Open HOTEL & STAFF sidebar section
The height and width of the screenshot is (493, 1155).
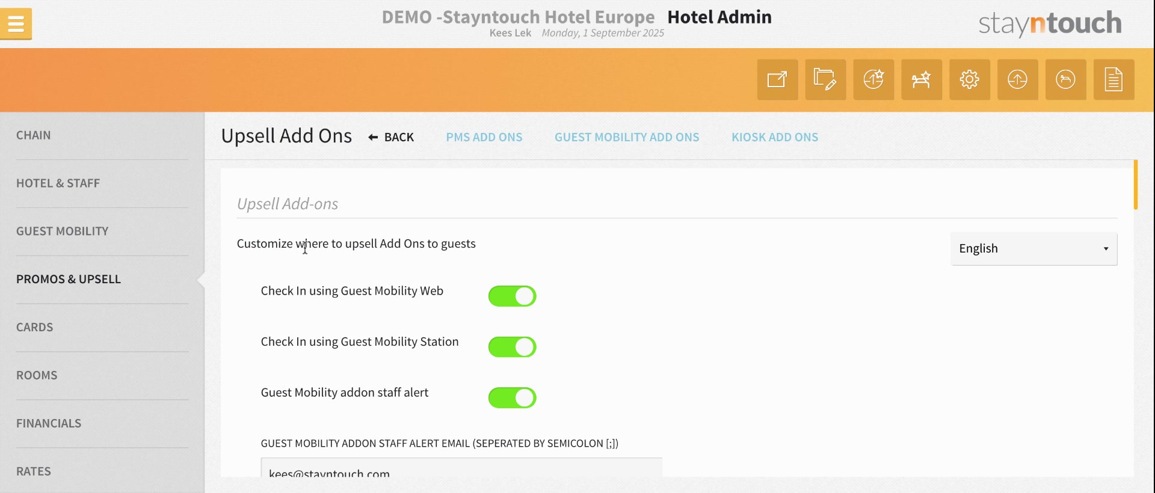pyautogui.click(x=102, y=183)
